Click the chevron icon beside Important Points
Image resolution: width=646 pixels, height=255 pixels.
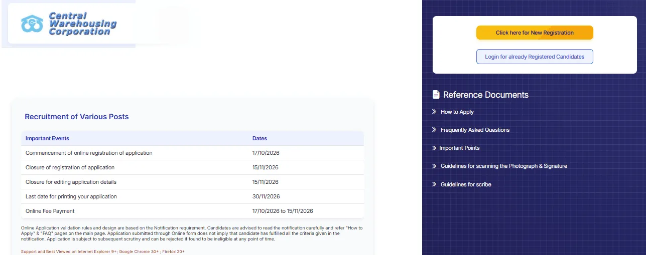point(434,148)
